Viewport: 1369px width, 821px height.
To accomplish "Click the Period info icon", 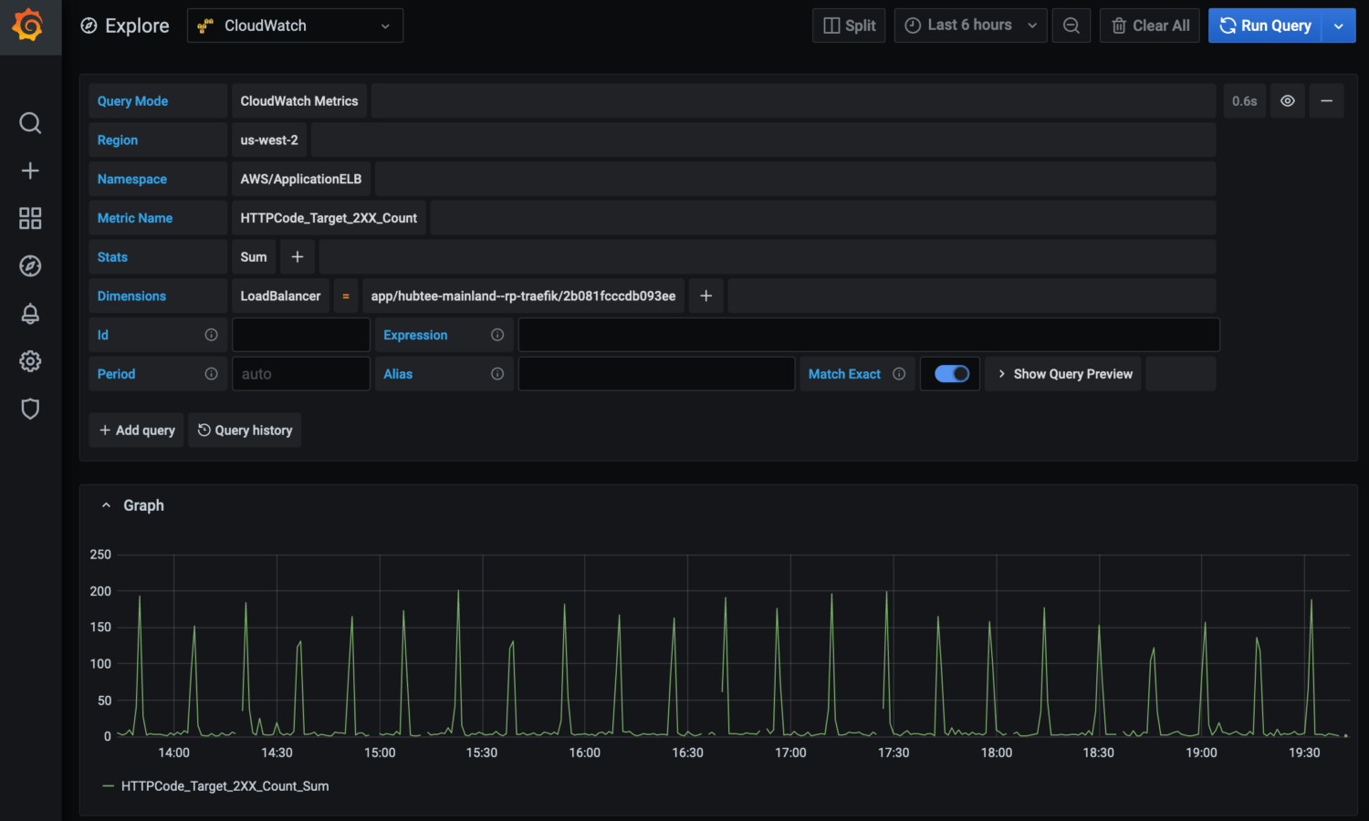I will tap(211, 374).
